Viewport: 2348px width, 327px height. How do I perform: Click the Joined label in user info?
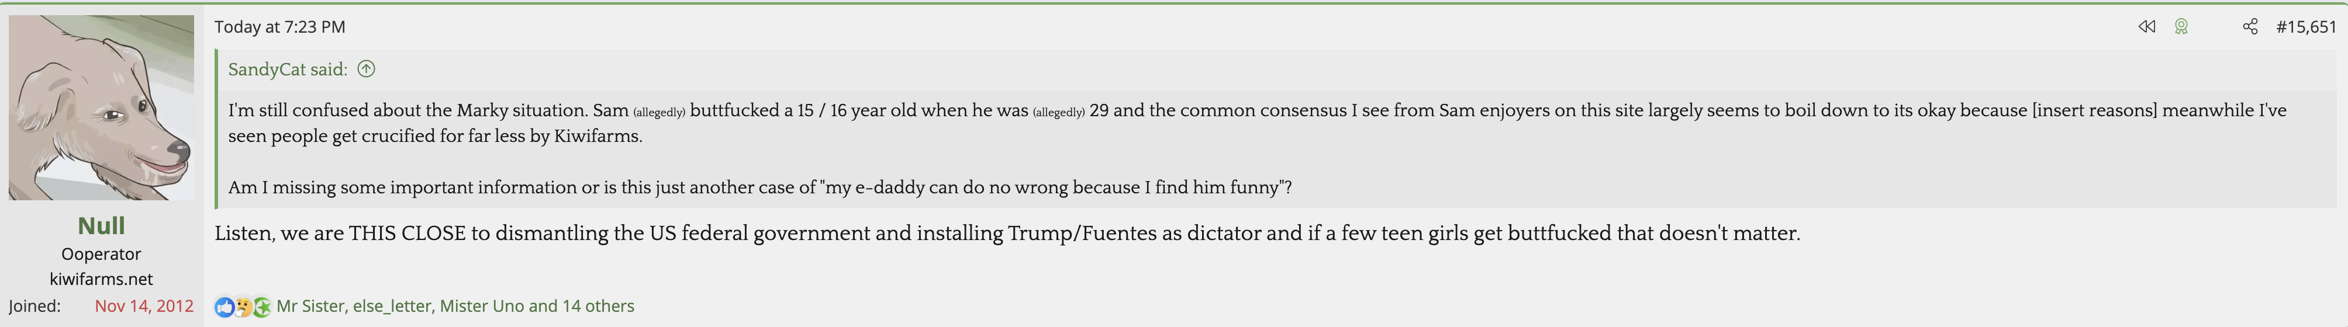tap(34, 306)
